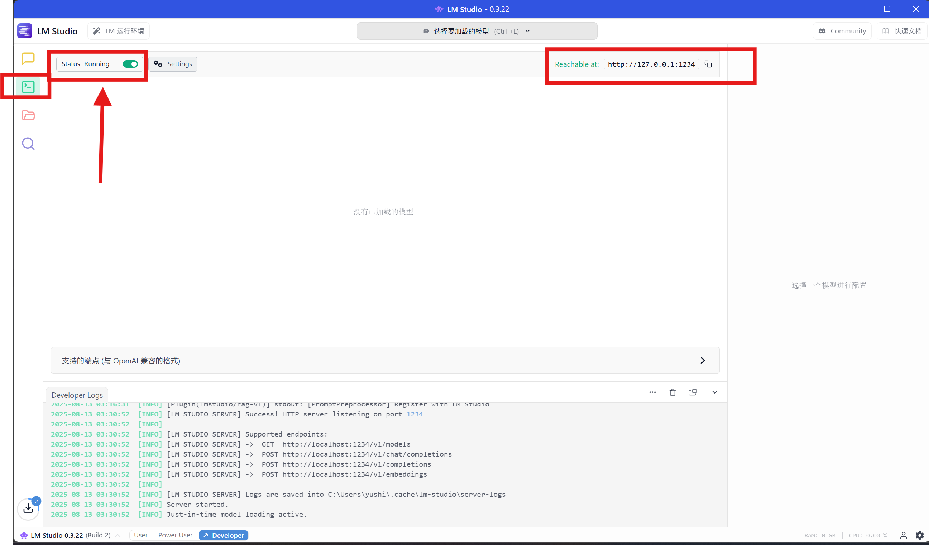Open My Models folder icon
This screenshot has height=545, width=929.
point(28,115)
